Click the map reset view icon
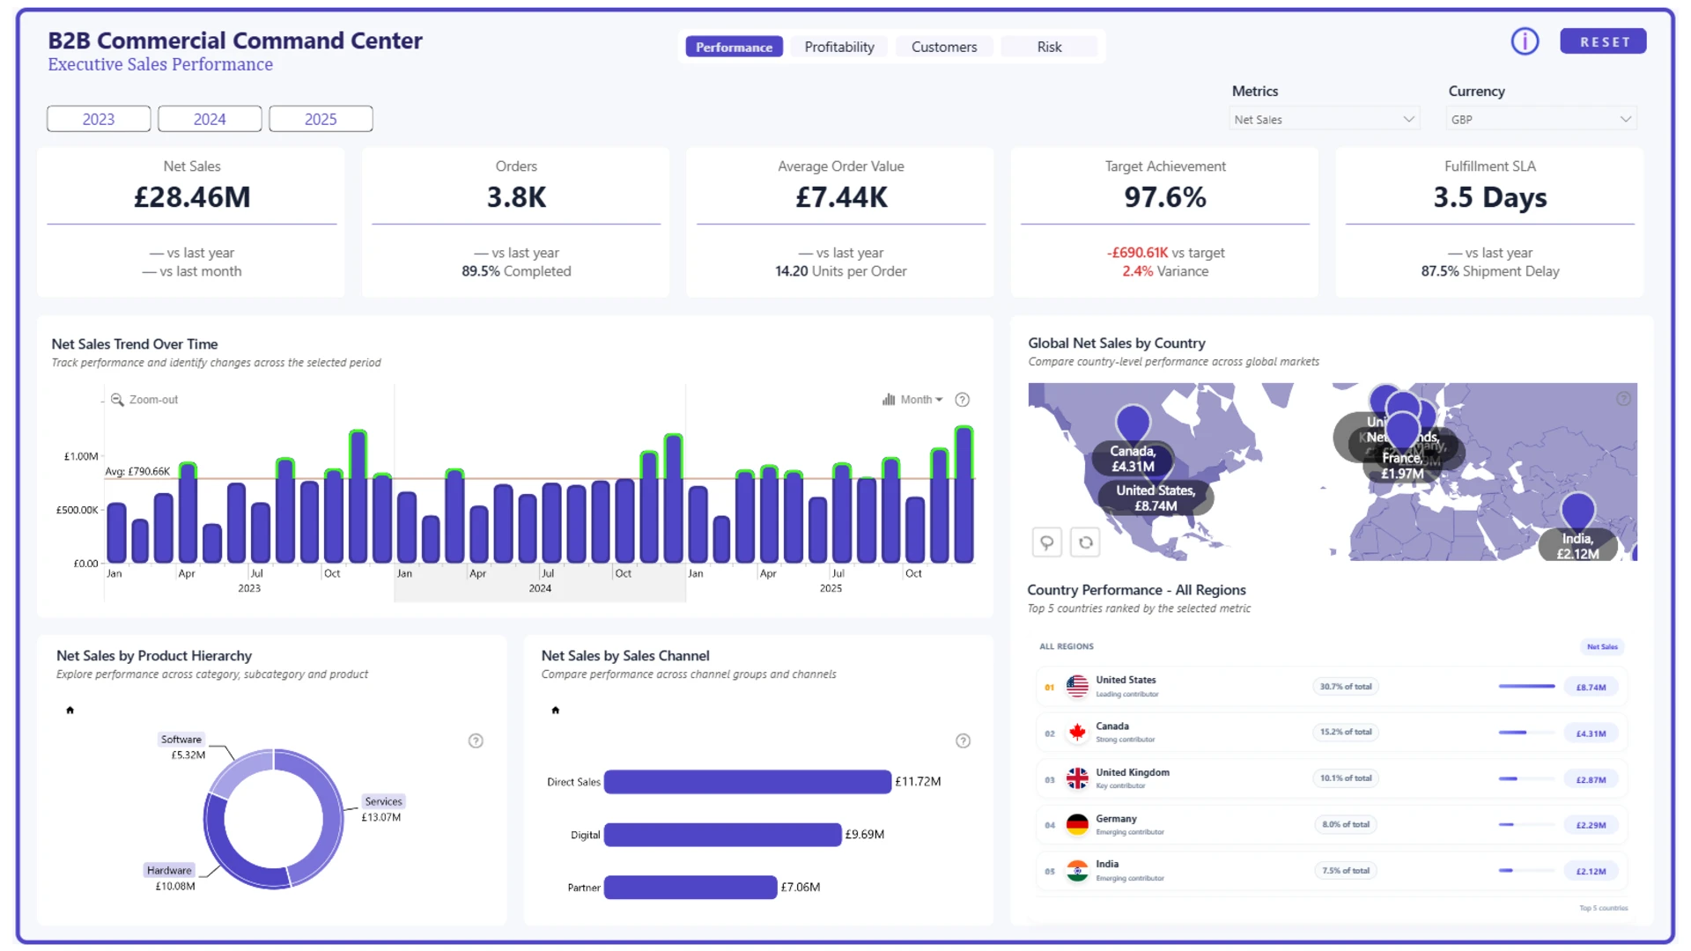The height and width of the screenshot is (951, 1691). tap(1086, 542)
